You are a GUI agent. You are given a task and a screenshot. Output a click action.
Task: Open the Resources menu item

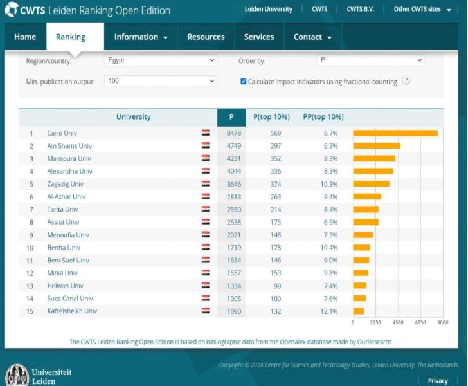(x=206, y=37)
